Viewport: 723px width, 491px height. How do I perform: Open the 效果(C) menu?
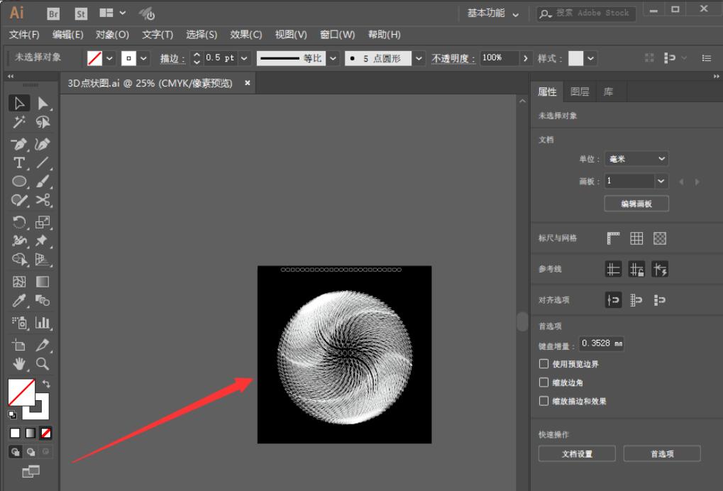(x=245, y=35)
